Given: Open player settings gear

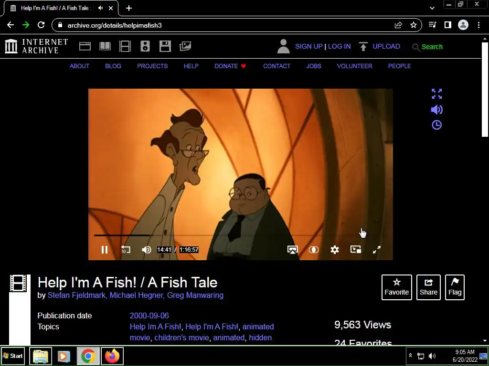Looking at the screenshot, I should [x=335, y=250].
